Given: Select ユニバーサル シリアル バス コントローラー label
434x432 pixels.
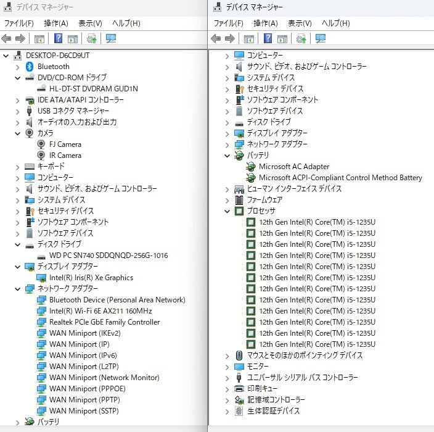Looking at the screenshot, I should (302, 378).
